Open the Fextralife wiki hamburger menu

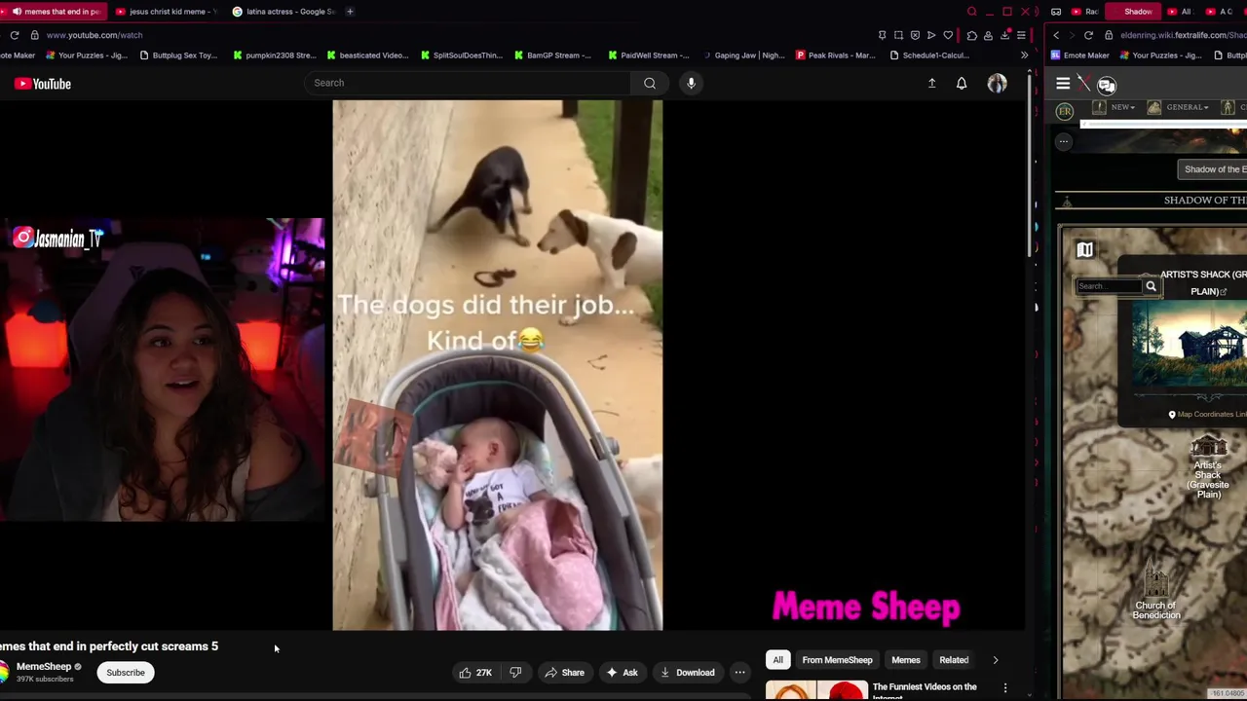[1063, 85]
